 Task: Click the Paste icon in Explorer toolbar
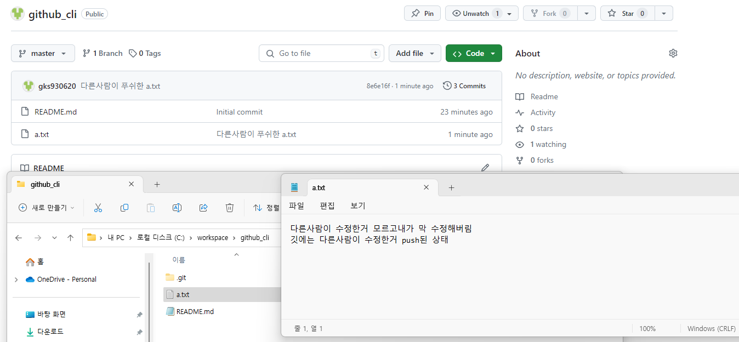click(x=151, y=208)
